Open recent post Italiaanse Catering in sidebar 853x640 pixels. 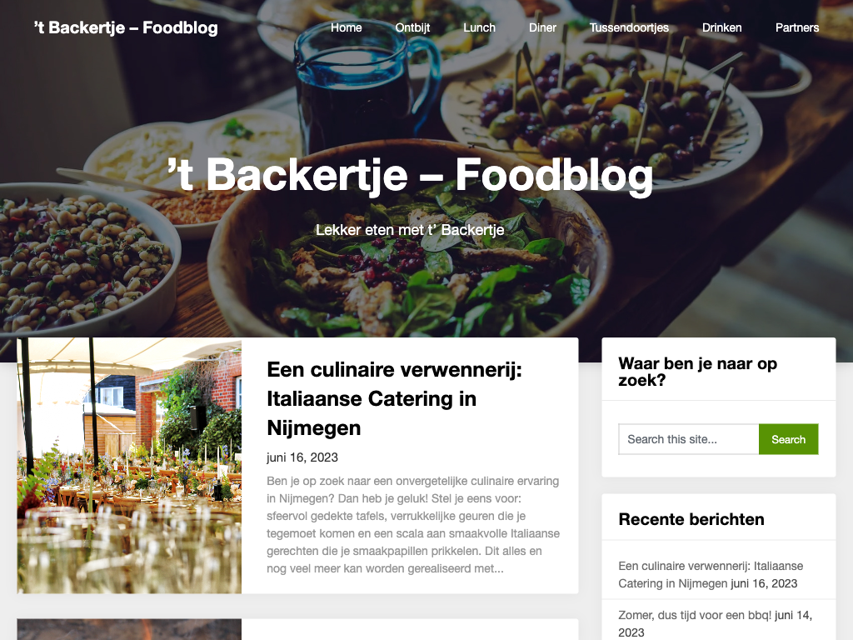coord(711,575)
